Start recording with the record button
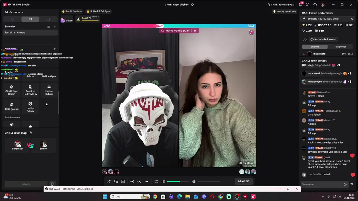The width and height of the screenshot is (358, 201). pos(132,181)
